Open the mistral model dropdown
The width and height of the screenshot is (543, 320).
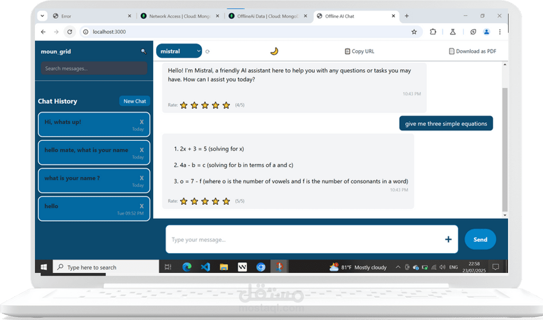[x=179, y=51]
